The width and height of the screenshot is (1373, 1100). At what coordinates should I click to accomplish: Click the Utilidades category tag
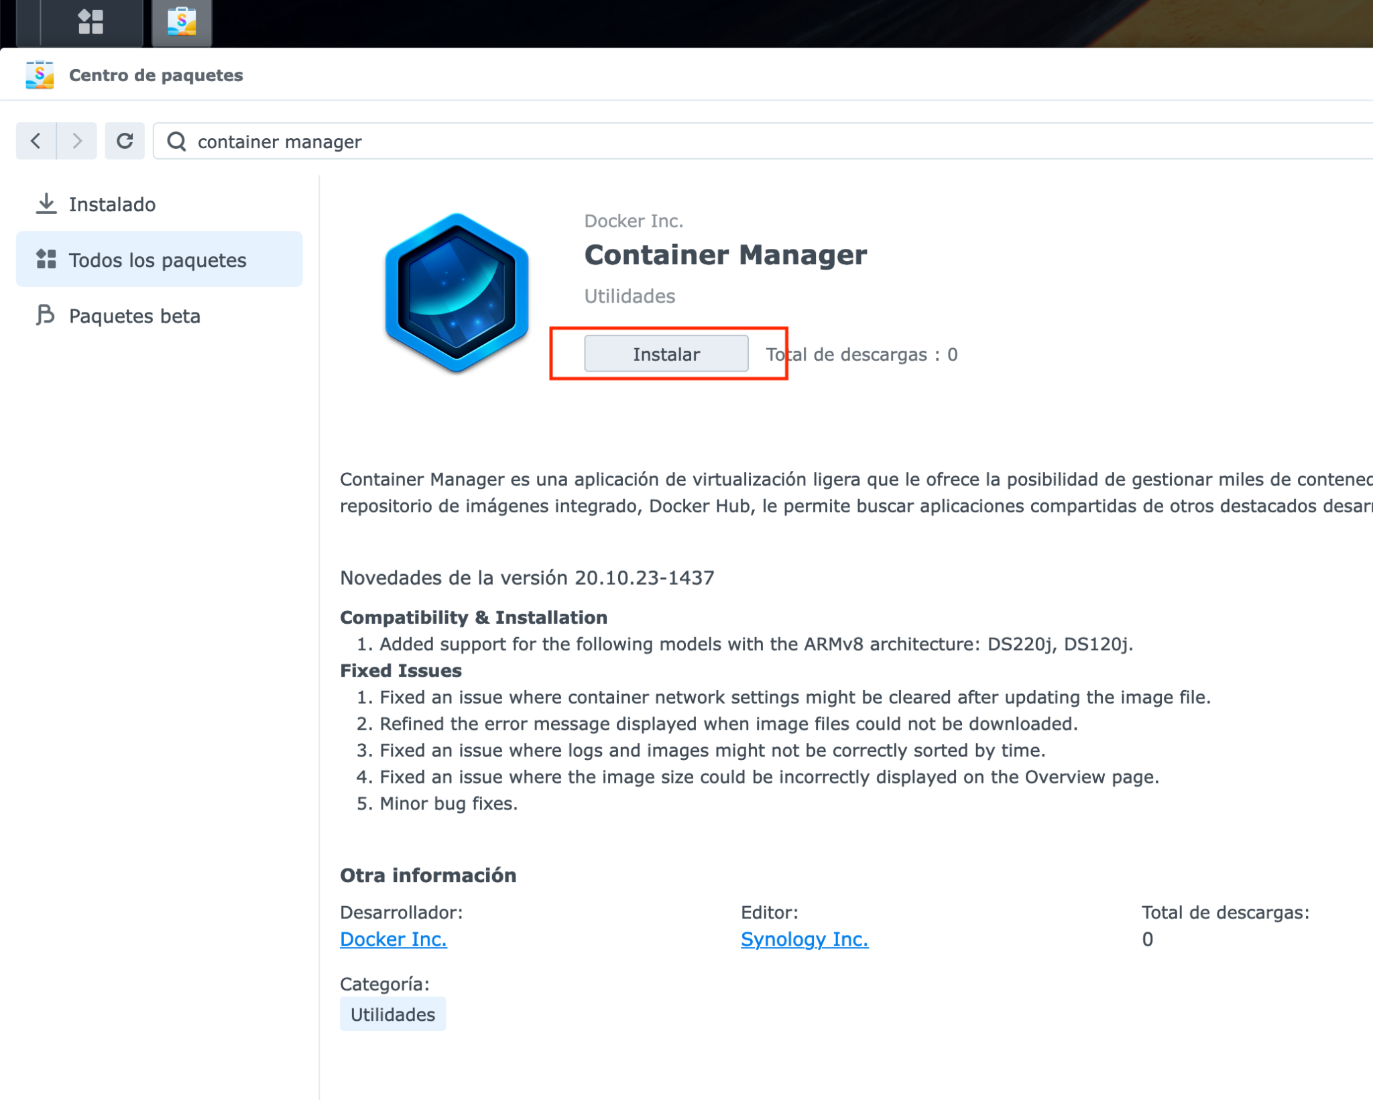[x=392, y=1014]
